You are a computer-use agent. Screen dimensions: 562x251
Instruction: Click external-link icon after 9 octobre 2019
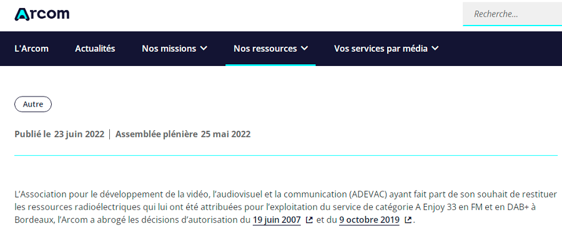coord(408,220)
